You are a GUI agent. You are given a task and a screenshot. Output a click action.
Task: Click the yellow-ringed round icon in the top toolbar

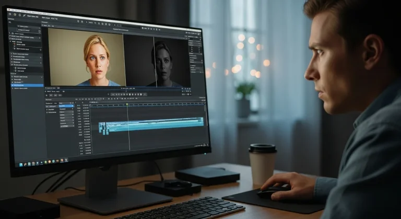tap(15, 15)
